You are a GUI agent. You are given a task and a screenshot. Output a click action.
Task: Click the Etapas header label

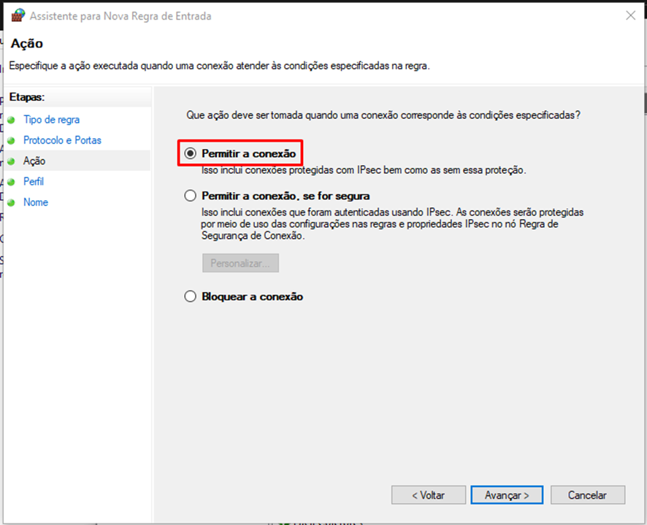pyautogui.click(x=27, y=97)
